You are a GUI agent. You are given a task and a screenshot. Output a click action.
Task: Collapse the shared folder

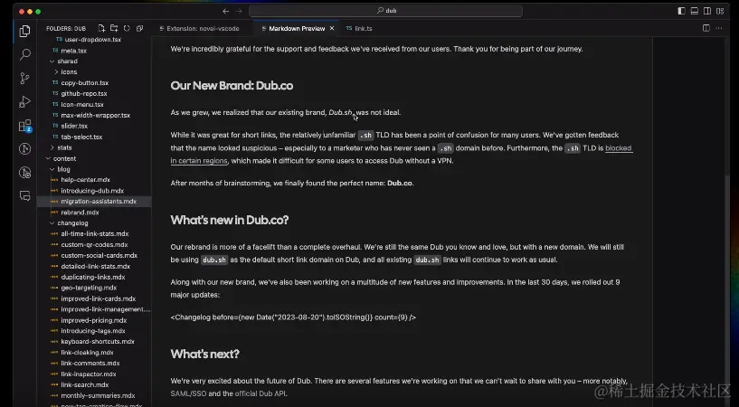tap(67, 62)
